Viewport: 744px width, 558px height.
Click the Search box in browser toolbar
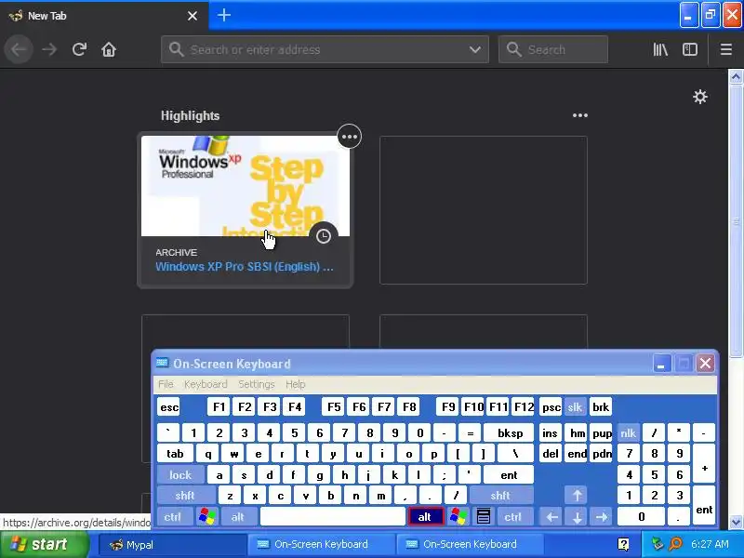point(552,49)
